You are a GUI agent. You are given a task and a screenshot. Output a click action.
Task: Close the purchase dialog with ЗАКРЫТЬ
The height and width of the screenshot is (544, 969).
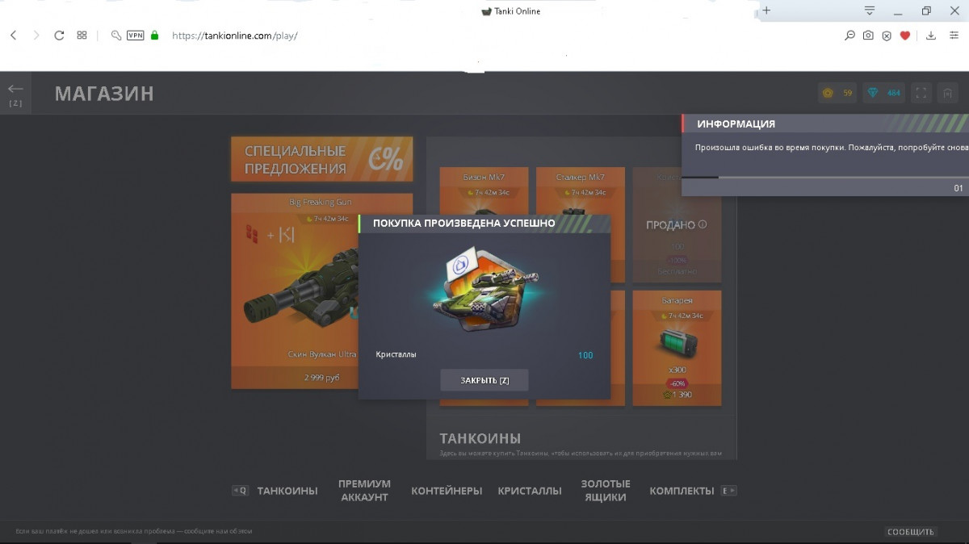[x=484, y=380]
